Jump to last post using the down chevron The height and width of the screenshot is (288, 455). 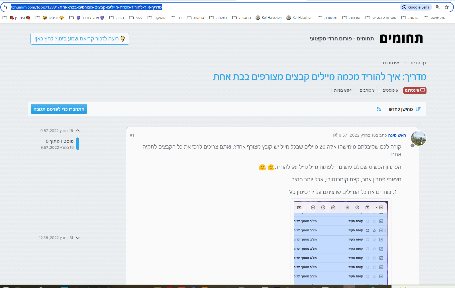coord(78,238)
